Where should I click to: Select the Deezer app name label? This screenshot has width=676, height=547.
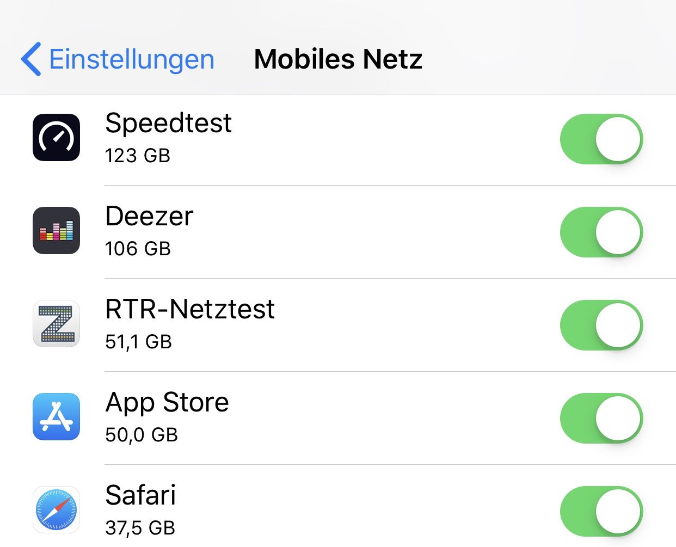point(149,216)
